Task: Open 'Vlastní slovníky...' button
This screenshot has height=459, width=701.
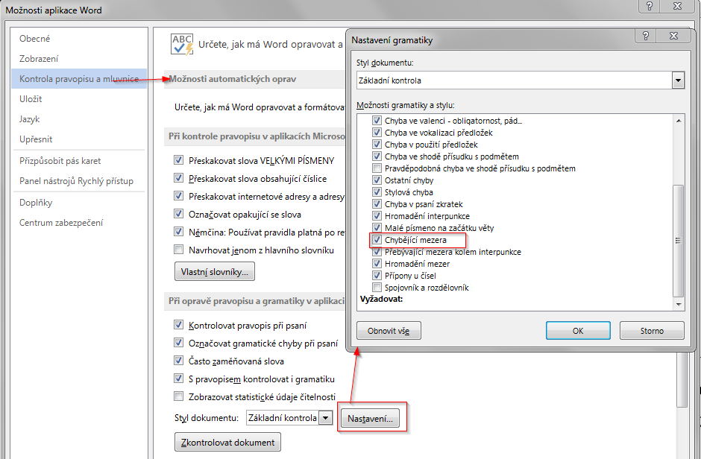Action: pos(215,271)
